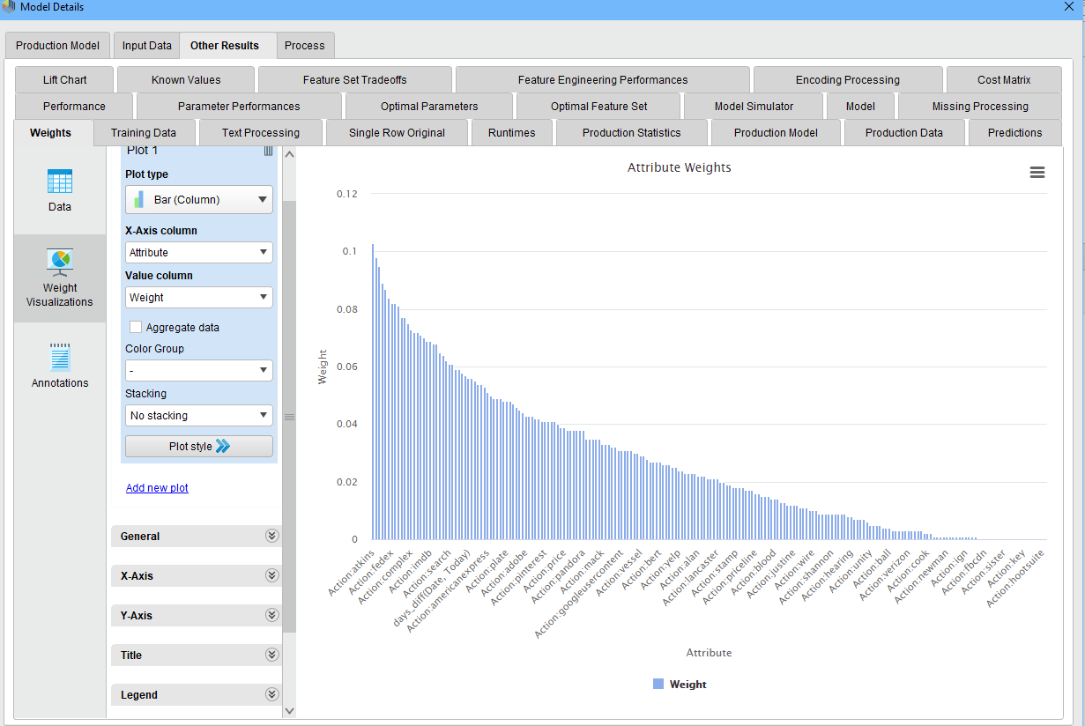This screenshot has width=1085, height=726.
Task: Expand the Y-Axis section
Action: click(x=196, y=615)
